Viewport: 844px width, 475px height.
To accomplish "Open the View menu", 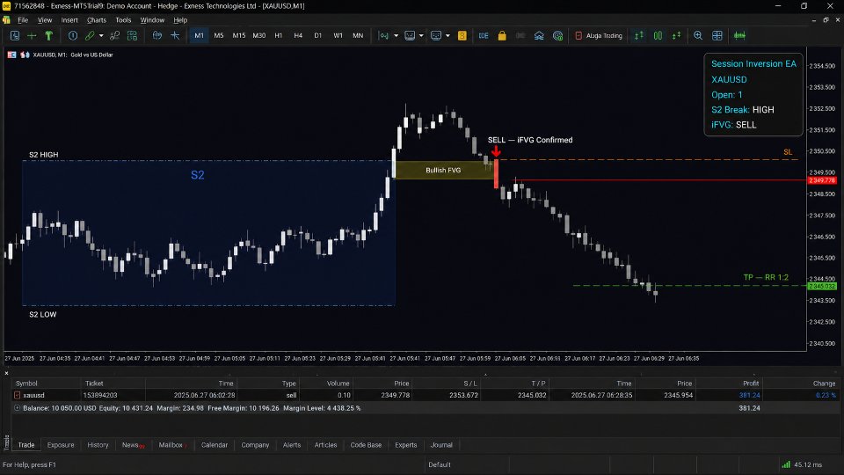I will coord(45,20).
